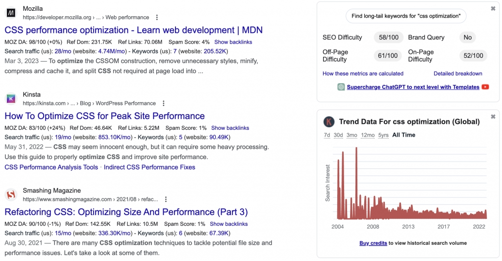502x261 pixels.
Task: Click Kinsta website traffic 853.10K/mo
Action: click(x=114, y=137)
